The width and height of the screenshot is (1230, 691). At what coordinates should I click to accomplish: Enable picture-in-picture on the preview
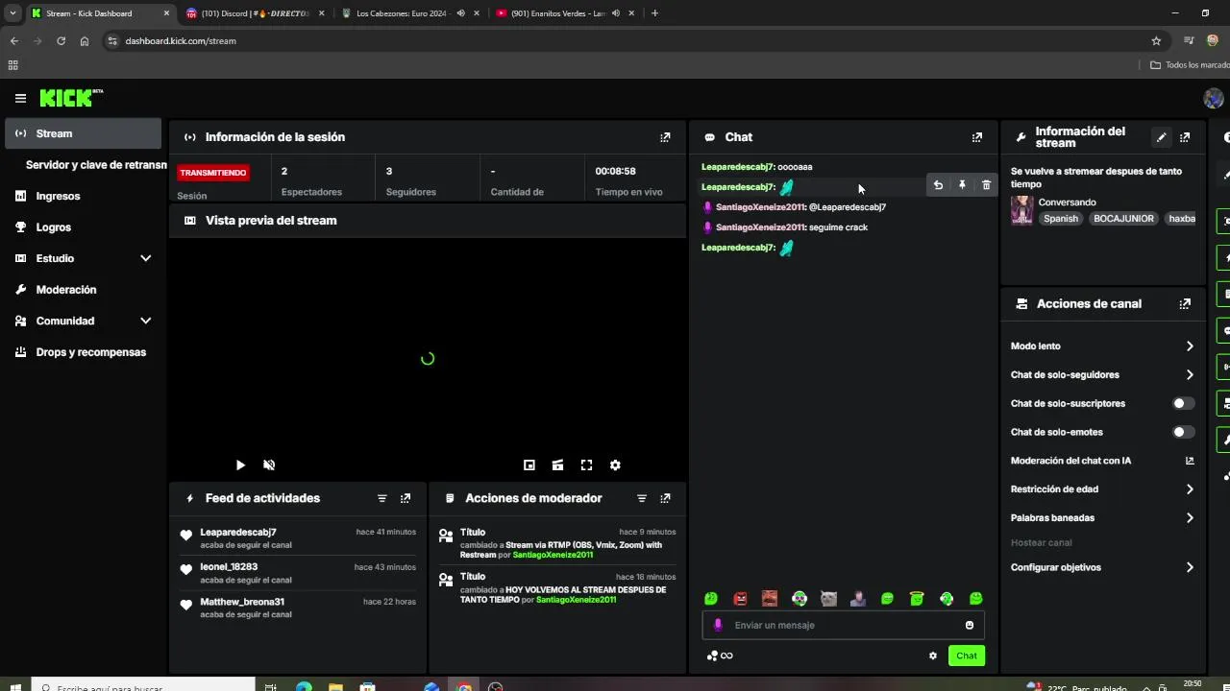(x=529, y=465)
